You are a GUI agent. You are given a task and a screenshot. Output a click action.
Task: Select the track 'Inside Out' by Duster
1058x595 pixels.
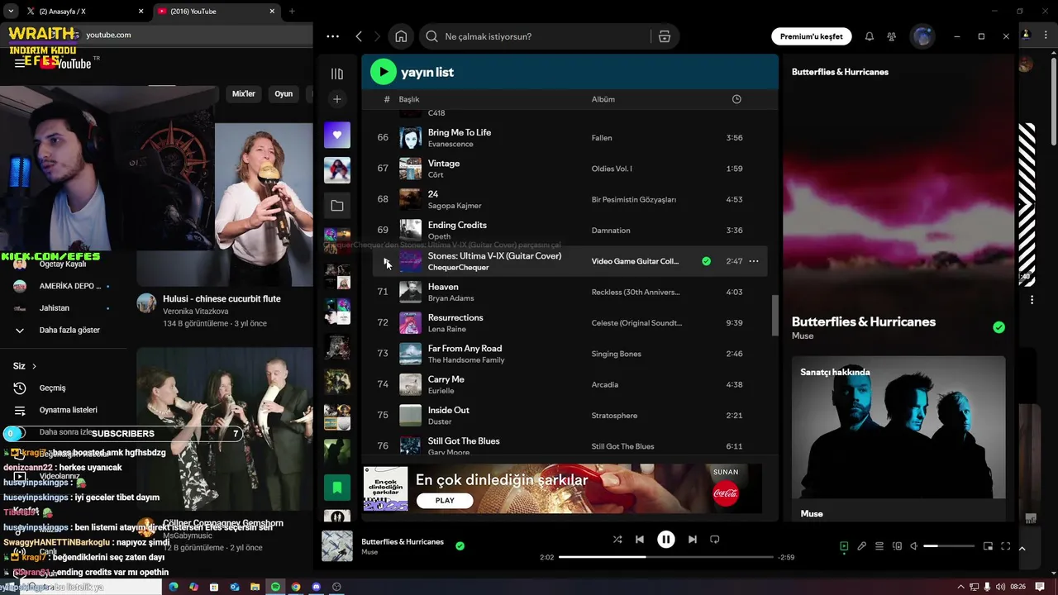[449, 410]
